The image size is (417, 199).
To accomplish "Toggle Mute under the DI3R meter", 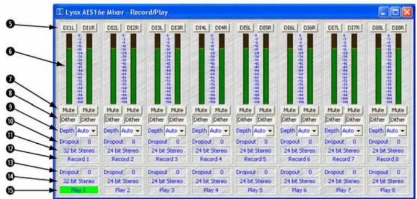I will click(178, 109).
